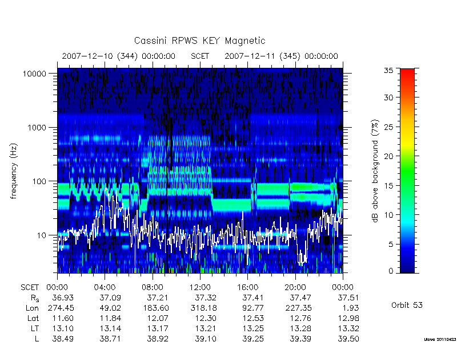
Task: Click the 30 label on the colorbar
Action: pyautogui.click(x=388, y=97)
